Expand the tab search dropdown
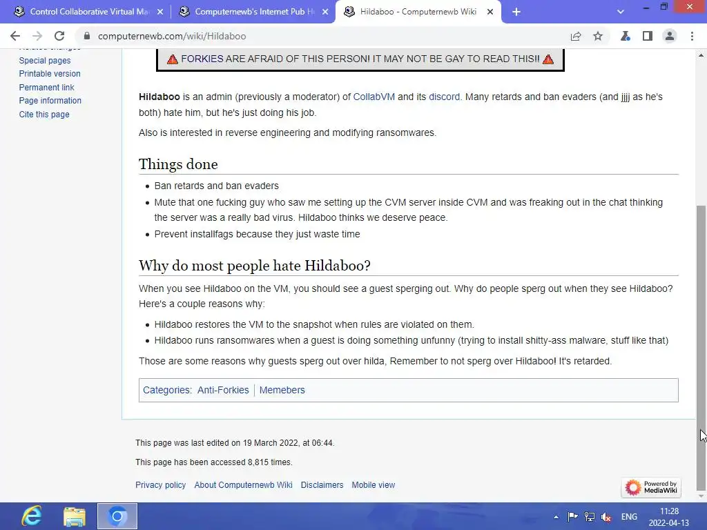The height and width of the screenshot is (530, 707). 621,12
